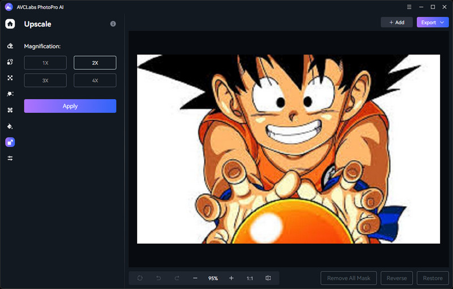Add a new image
This screenshot has height=289, width=453.
(397, 22)
